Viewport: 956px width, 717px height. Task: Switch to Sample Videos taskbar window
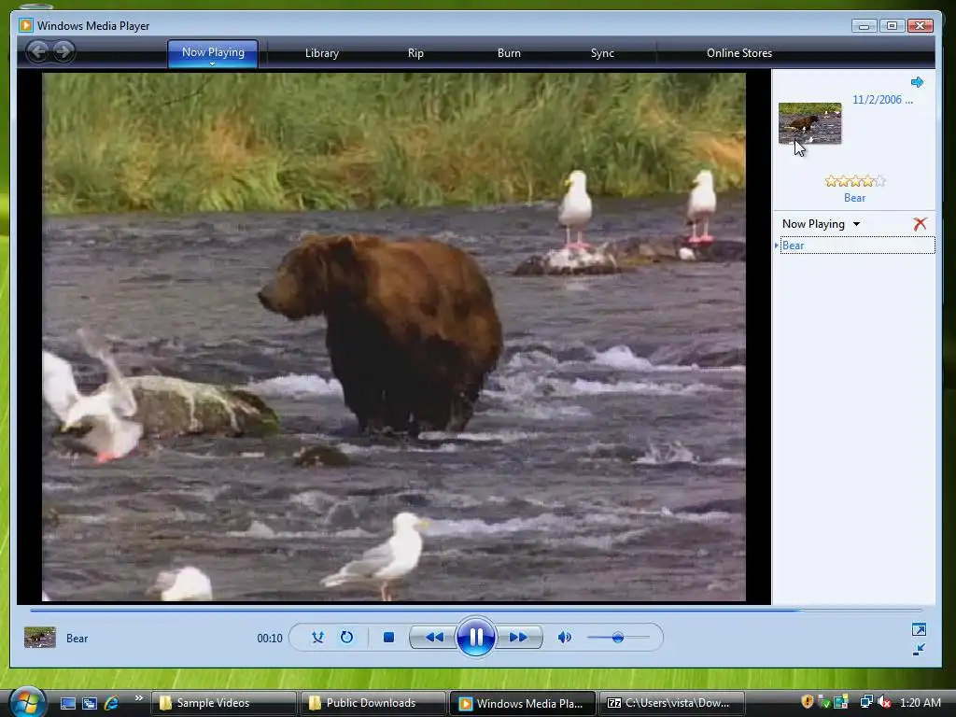[x=224, y=703]
